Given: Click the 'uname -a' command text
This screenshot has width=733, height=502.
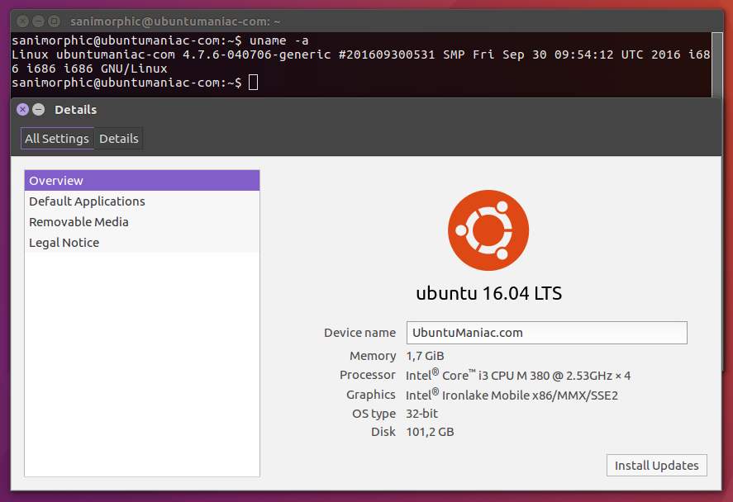Looking at the screenshot, I should pos(278,40).
